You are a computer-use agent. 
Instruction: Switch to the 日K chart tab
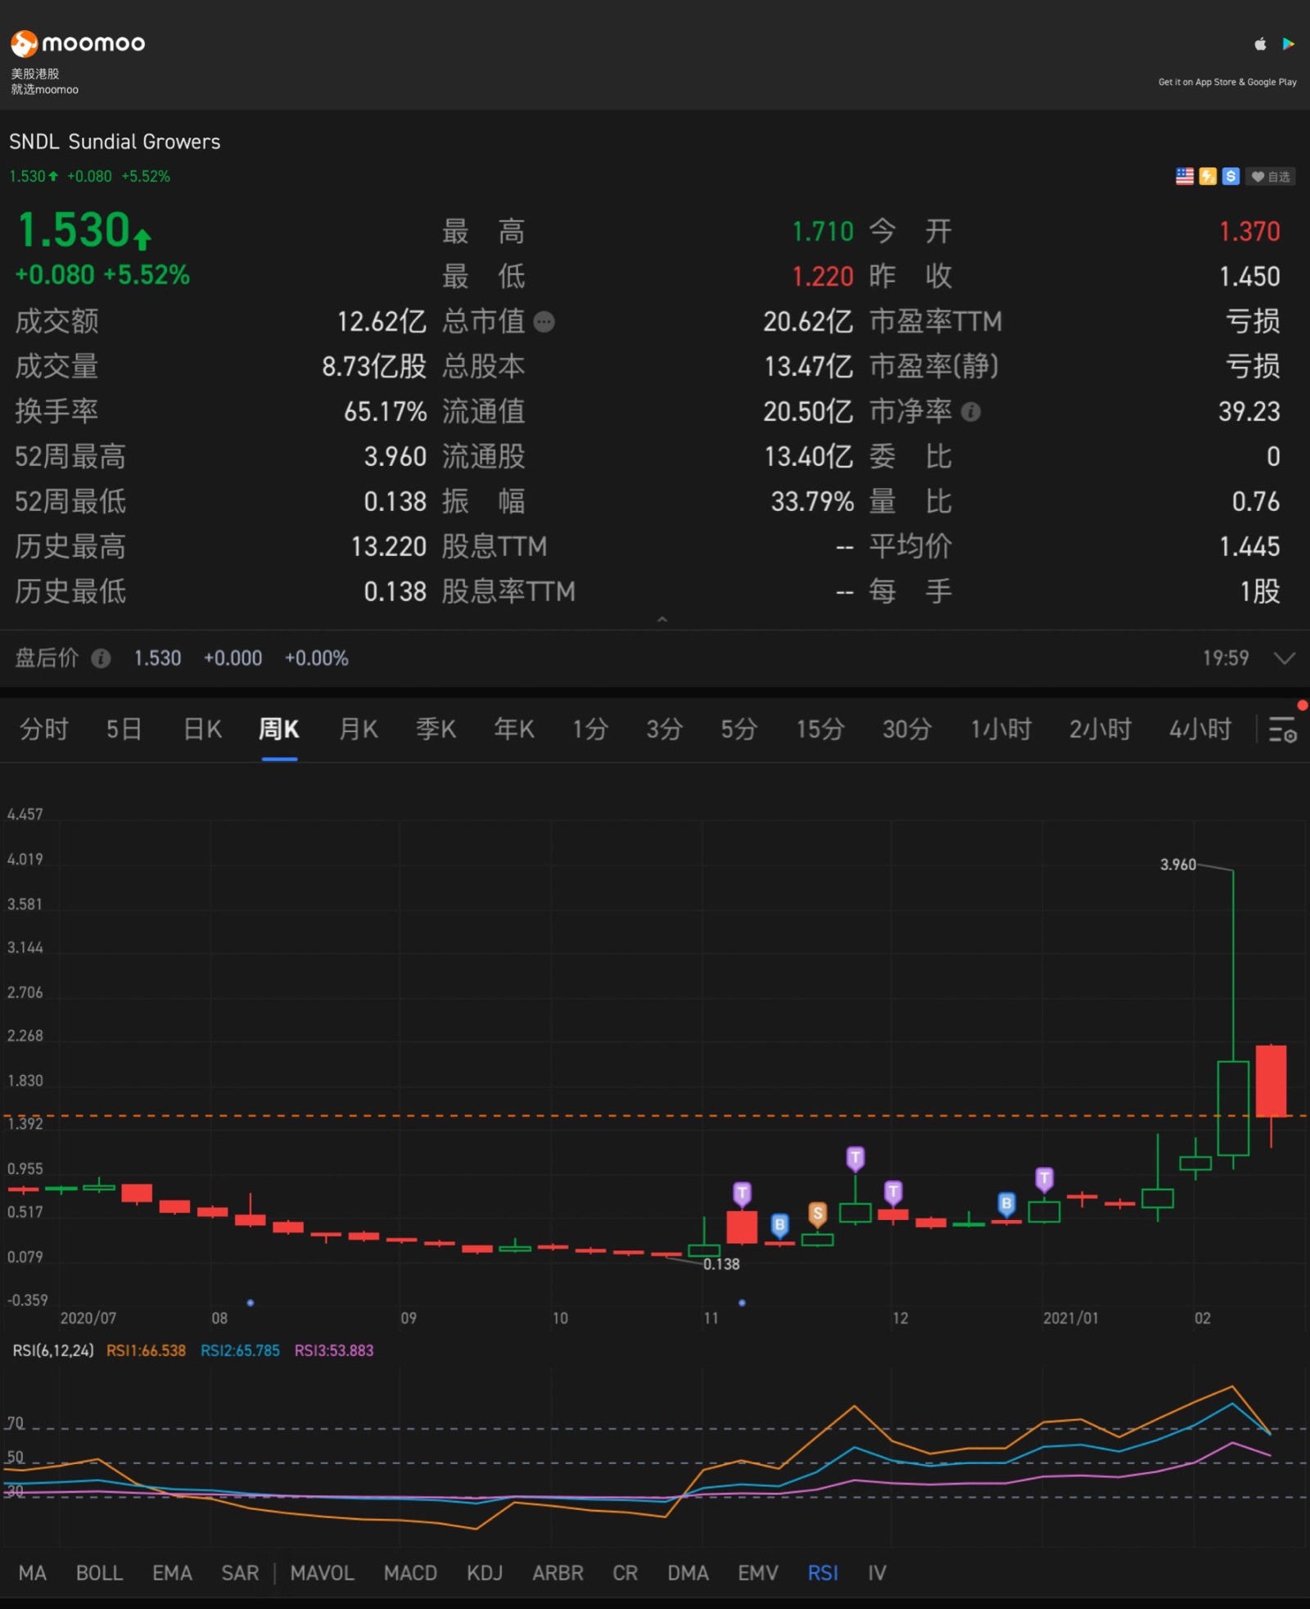pos(202,729)
